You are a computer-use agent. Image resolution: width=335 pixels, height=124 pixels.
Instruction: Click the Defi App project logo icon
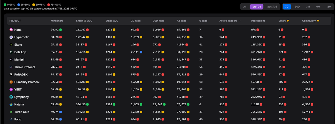tap(11, 52)
